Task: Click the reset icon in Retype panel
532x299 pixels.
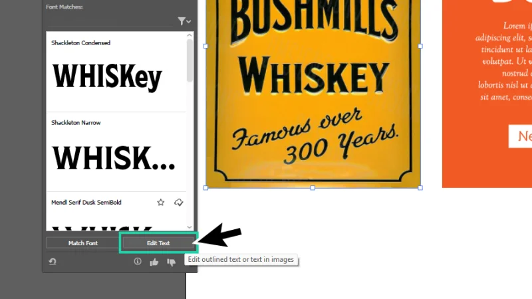Action: [x=53, y=261]
